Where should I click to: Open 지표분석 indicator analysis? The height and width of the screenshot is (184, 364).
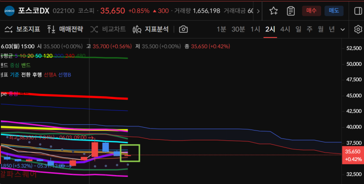pyautogui.click(x=151, y=30)
